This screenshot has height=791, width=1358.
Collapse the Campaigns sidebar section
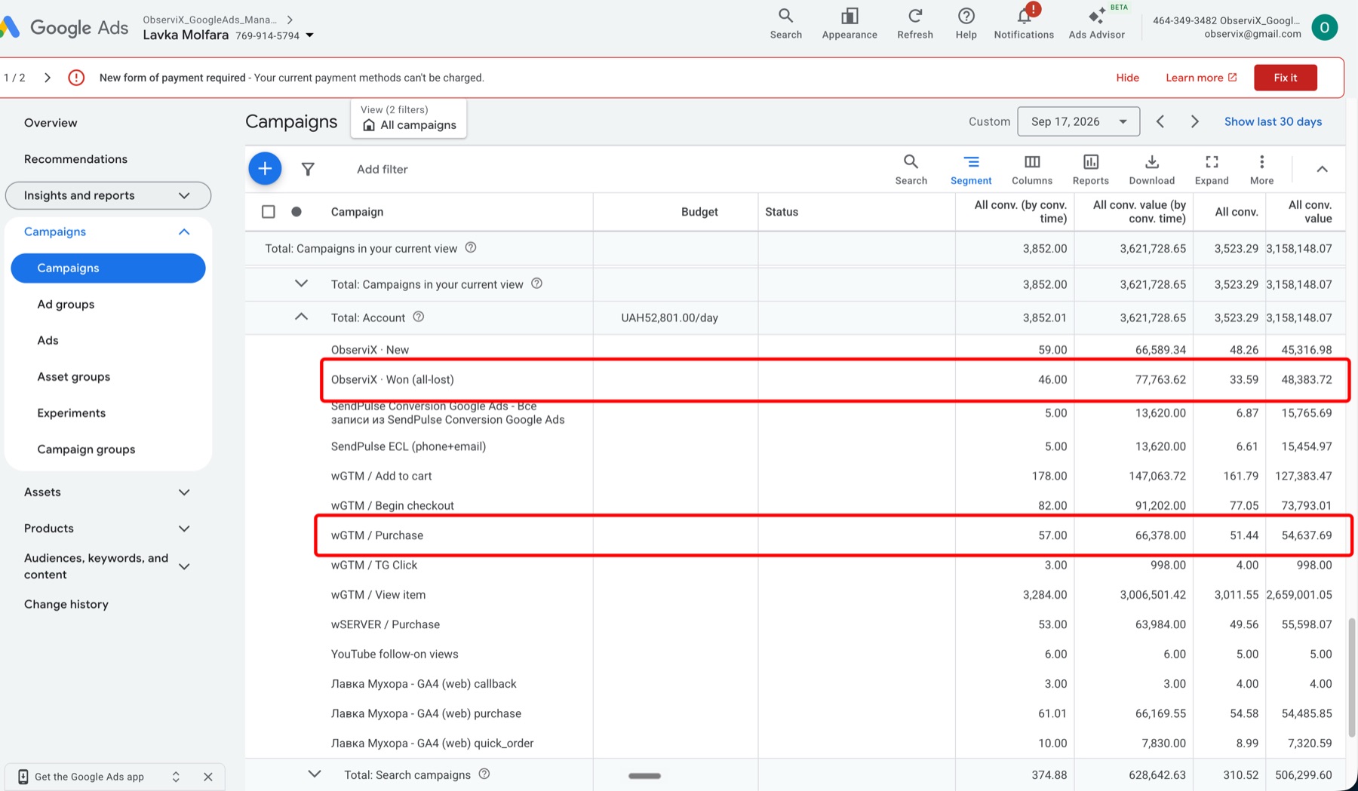(x=183, y=231)
